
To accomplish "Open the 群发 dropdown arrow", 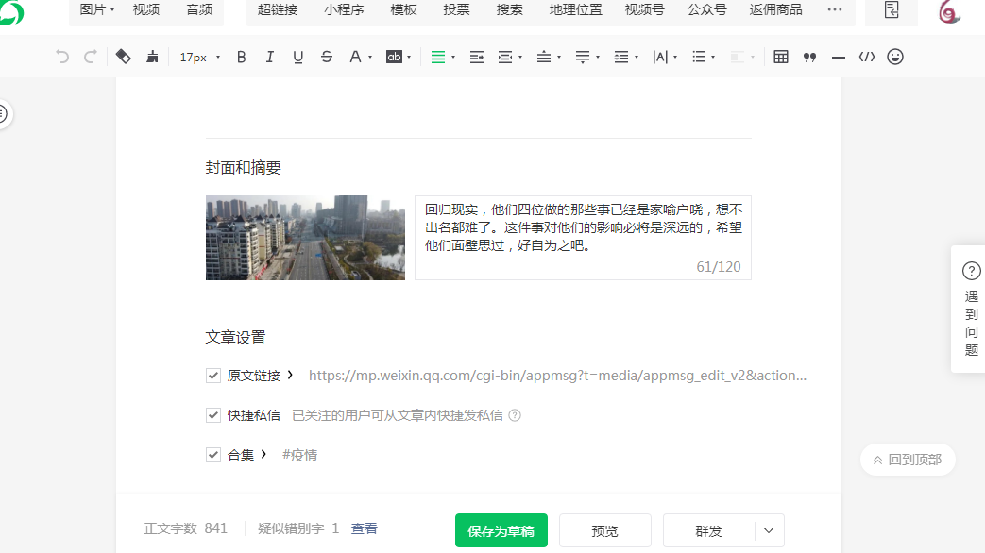I will pyautogui.click(x=769, y=530).
